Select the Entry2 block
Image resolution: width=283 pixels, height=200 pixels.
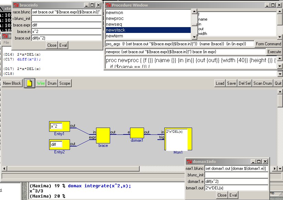pyautogui.click(x=59, y=144)
